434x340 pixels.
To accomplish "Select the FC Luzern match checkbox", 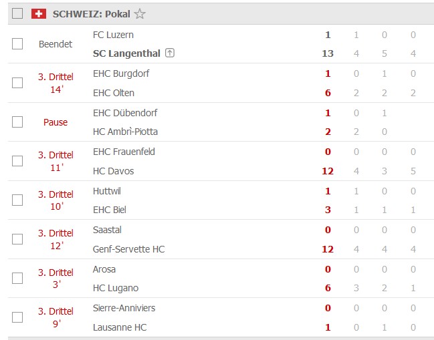I will coord(17,44).
